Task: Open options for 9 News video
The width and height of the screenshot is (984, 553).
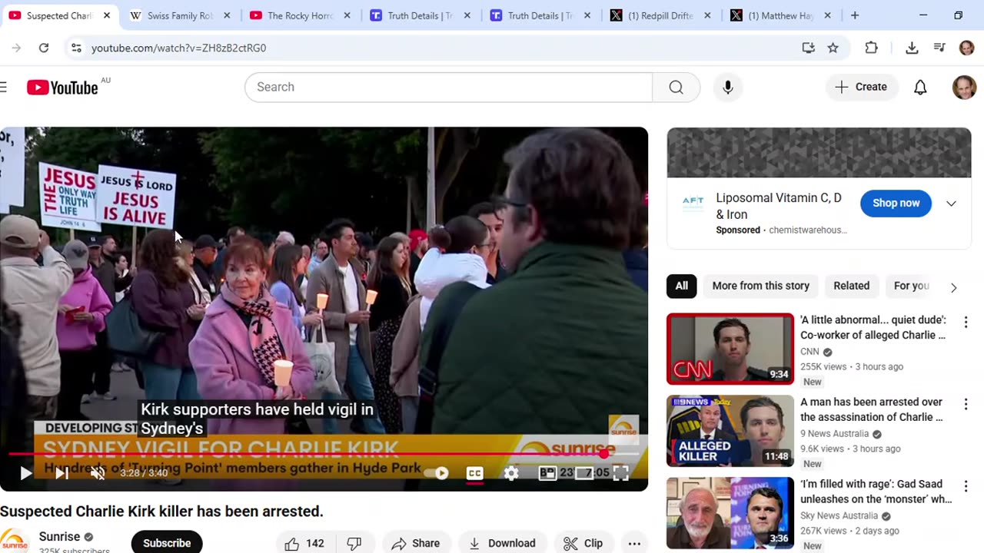Action: coord(966,404)
